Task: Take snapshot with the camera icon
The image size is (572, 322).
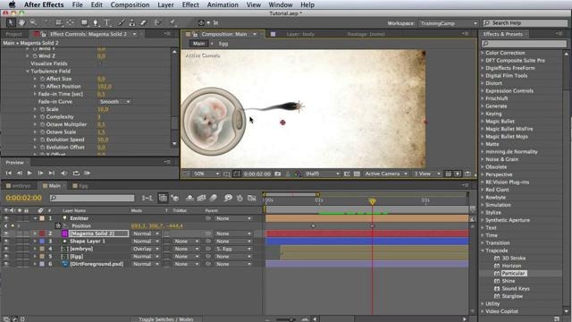Action: point(278,174)
